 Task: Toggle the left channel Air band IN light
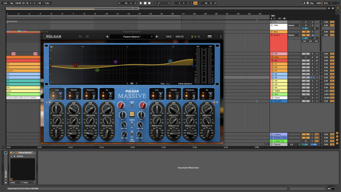103,96
